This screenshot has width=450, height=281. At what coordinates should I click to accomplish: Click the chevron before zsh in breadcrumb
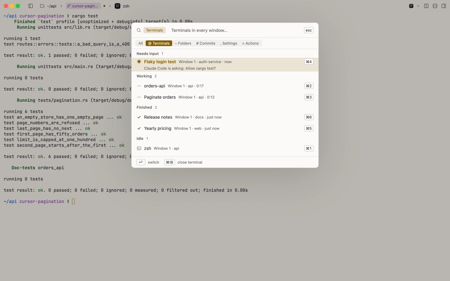click(110, 6)
